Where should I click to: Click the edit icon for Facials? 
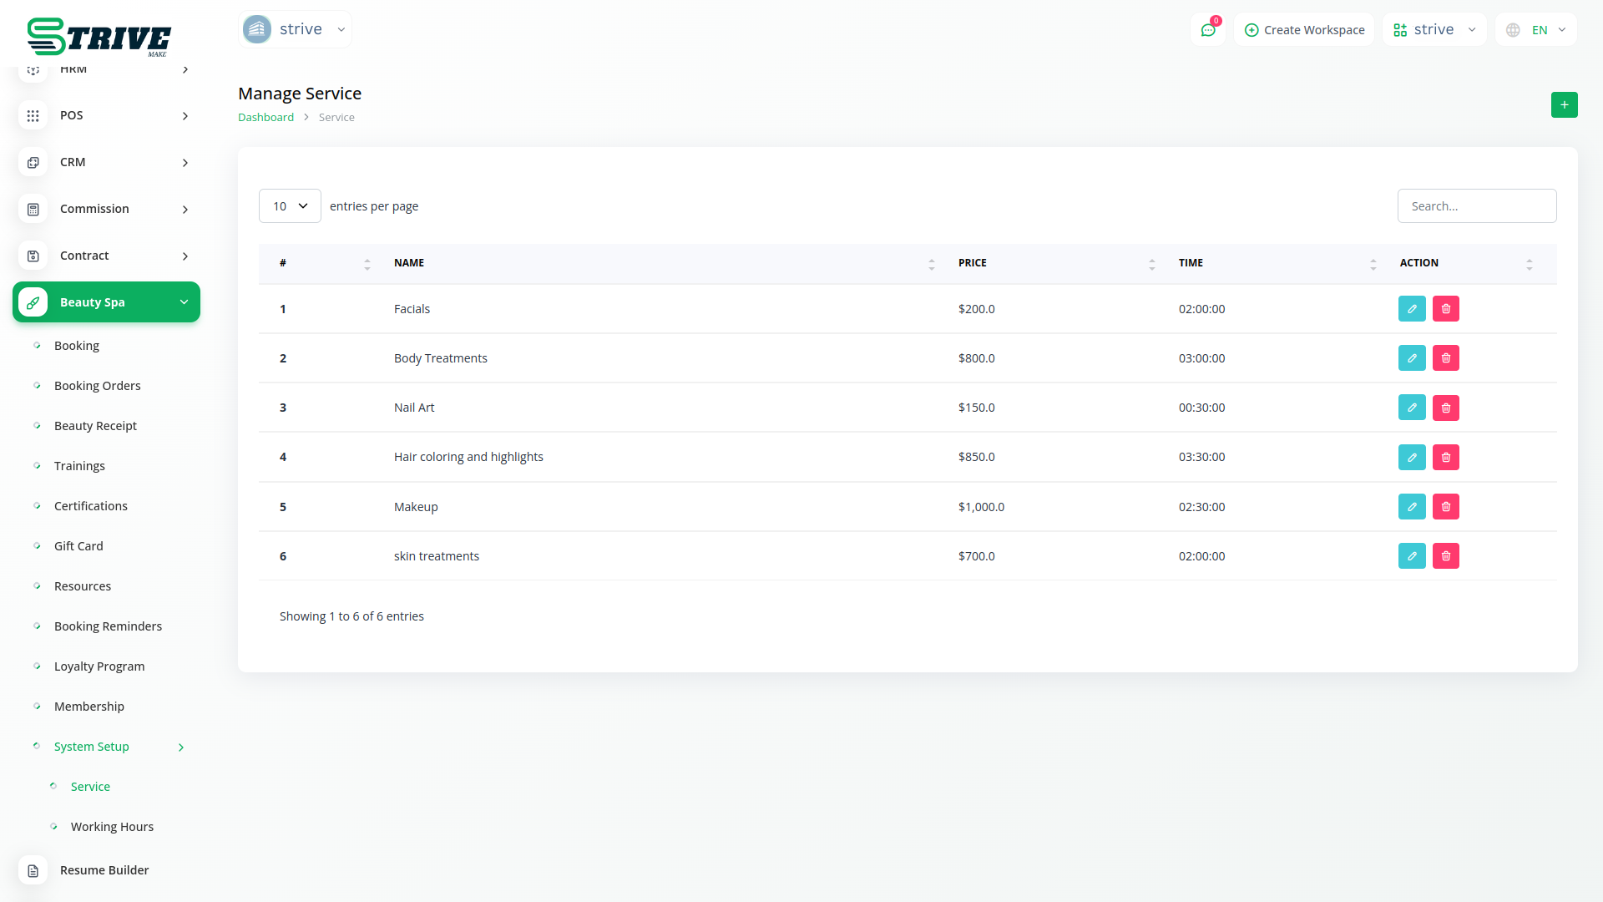pyautogui.click(x=1412, y=309)
